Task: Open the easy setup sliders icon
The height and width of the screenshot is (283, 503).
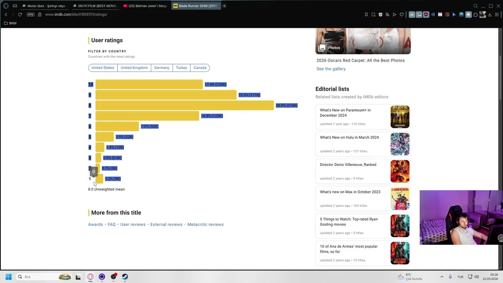Action: (497, 15)
